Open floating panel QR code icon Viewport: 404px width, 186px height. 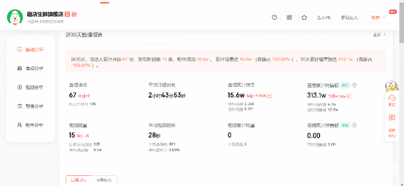coord(392,117)
